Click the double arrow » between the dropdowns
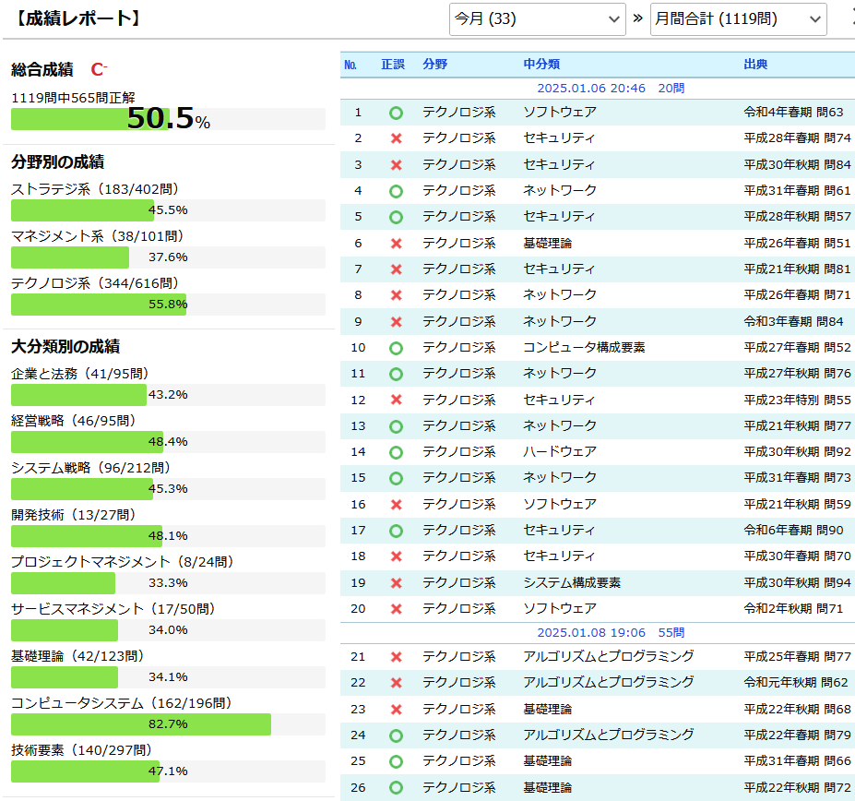Screen dimensions: 855x801 pos(637,18)
